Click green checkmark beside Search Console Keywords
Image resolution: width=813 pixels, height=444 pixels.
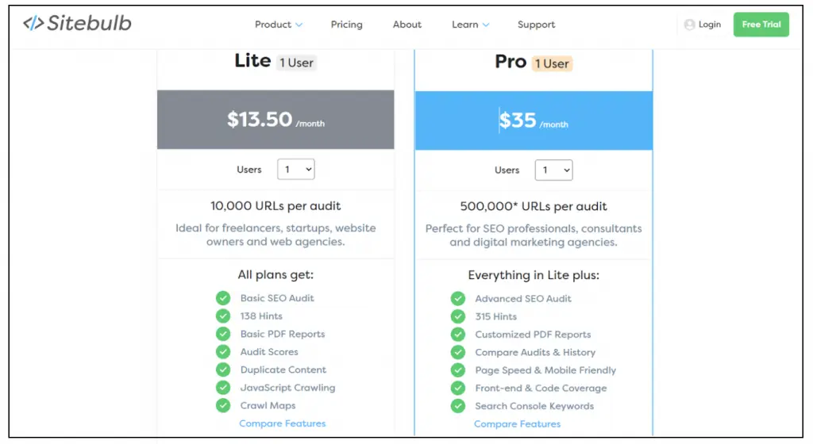pyautogui.click(x=458, y=406)
